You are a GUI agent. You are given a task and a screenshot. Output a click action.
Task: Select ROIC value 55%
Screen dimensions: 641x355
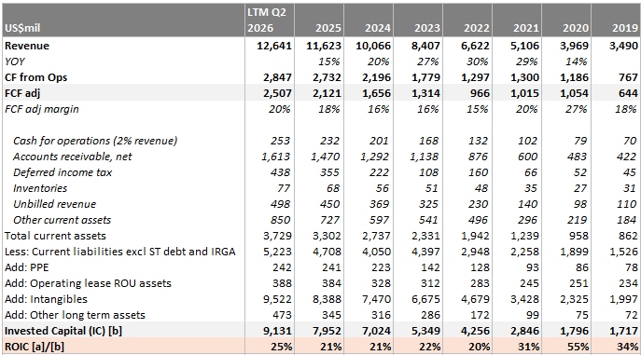pos(578,347)
